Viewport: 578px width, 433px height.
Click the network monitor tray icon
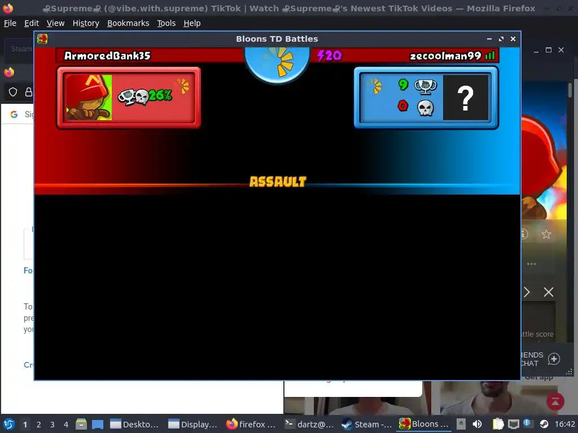(513, 425)
